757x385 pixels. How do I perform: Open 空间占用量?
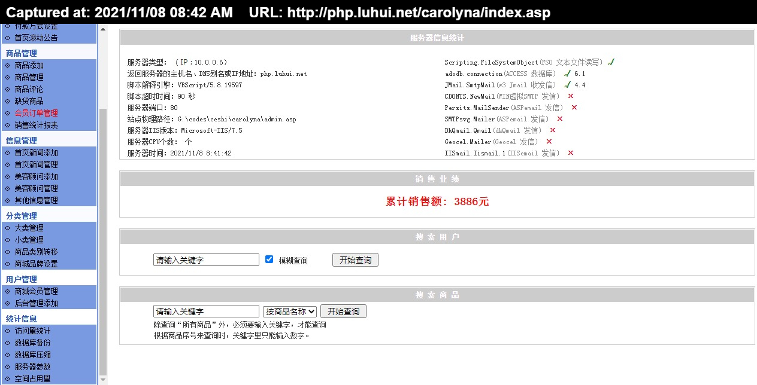tap(32, 378)
